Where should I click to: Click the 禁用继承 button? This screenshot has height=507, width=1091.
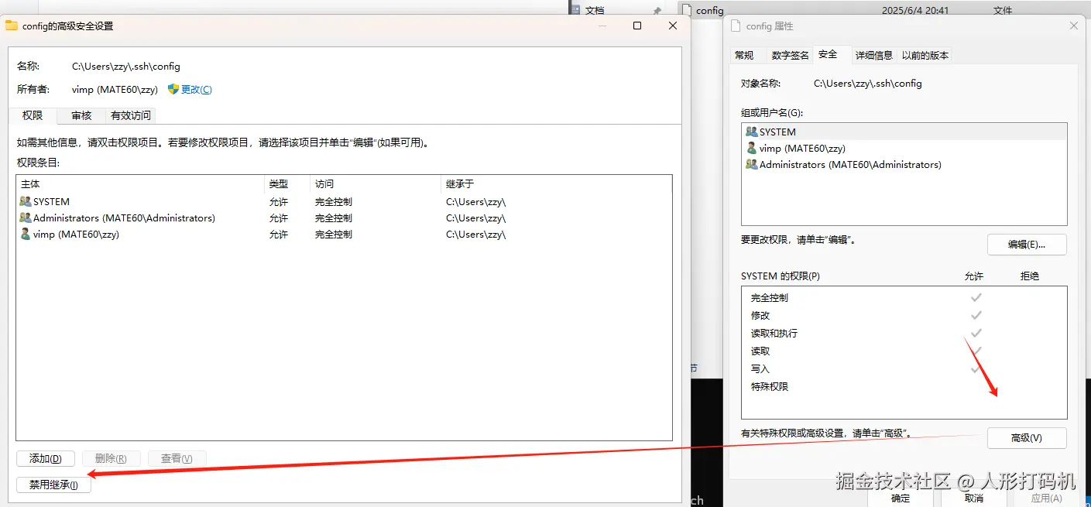click(x=53, y=485)
